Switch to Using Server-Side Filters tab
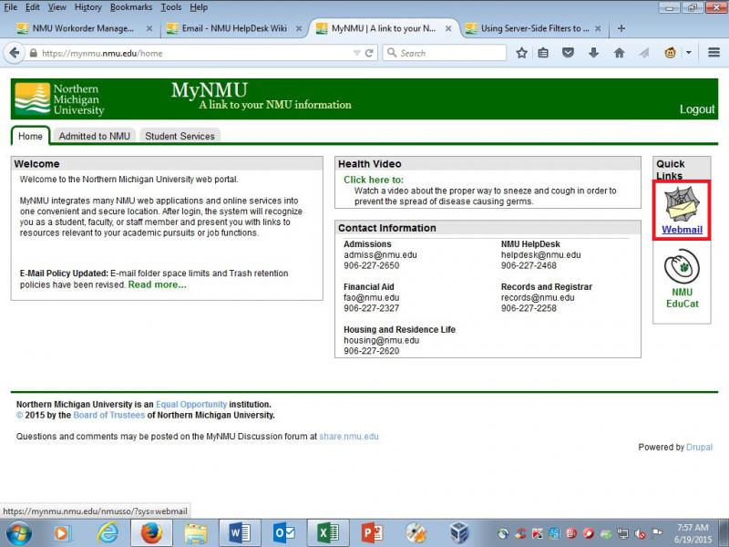729x547 pixels. click(535, 28)
